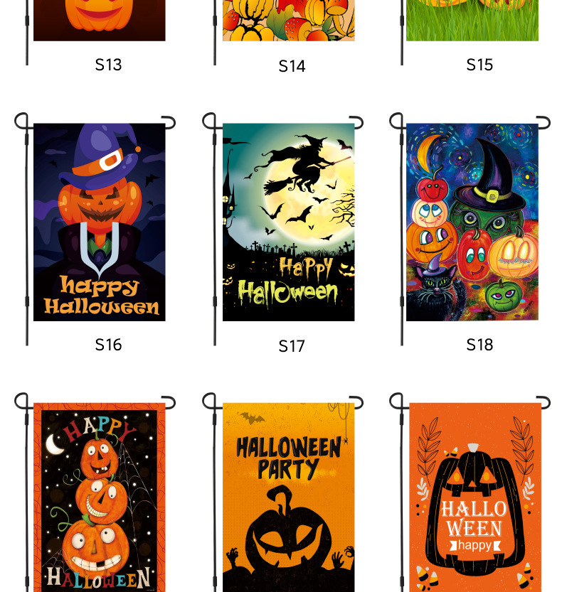Viewport: 562px width, 592px height.
Task: Select the green grass flag above S15
Action: 472,20
